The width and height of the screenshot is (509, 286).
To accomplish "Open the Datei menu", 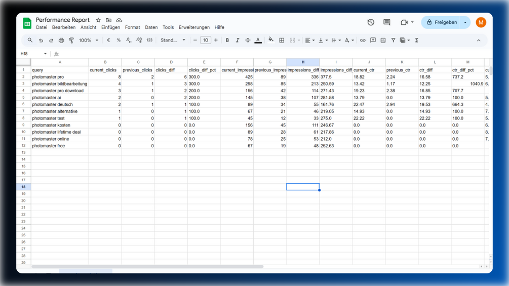I will click(x=42, y=27).
